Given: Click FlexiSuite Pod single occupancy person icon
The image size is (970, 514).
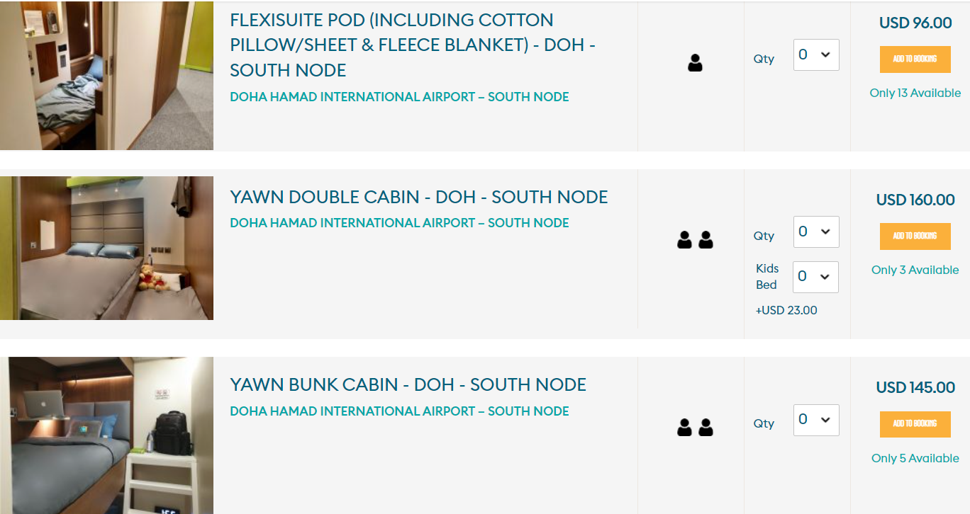Looking at the screenshot, I should (x=695, y=63).
